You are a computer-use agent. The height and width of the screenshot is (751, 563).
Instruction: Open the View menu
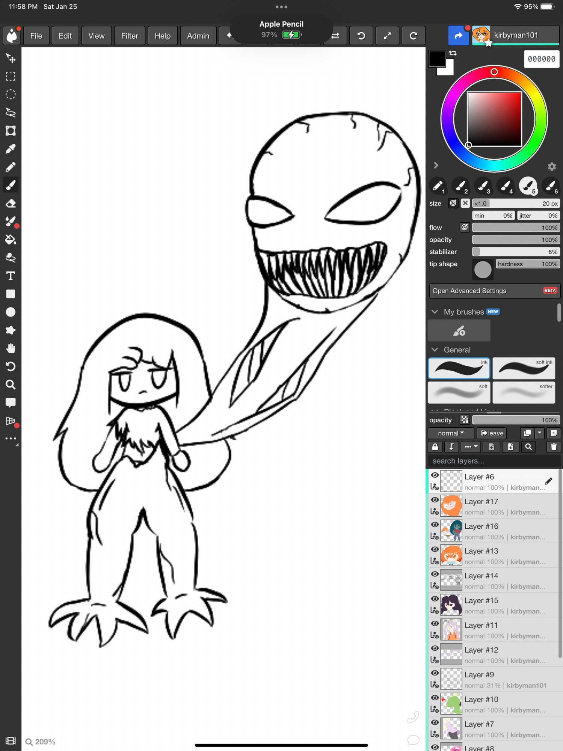(96, 36)
